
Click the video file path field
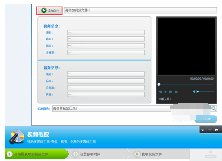140,10
